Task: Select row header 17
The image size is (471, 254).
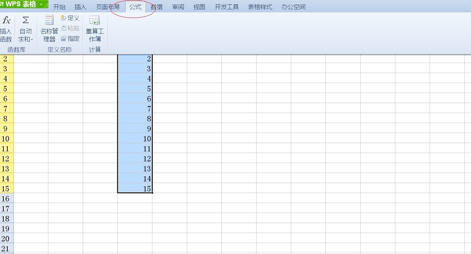Action: point(7,208)
